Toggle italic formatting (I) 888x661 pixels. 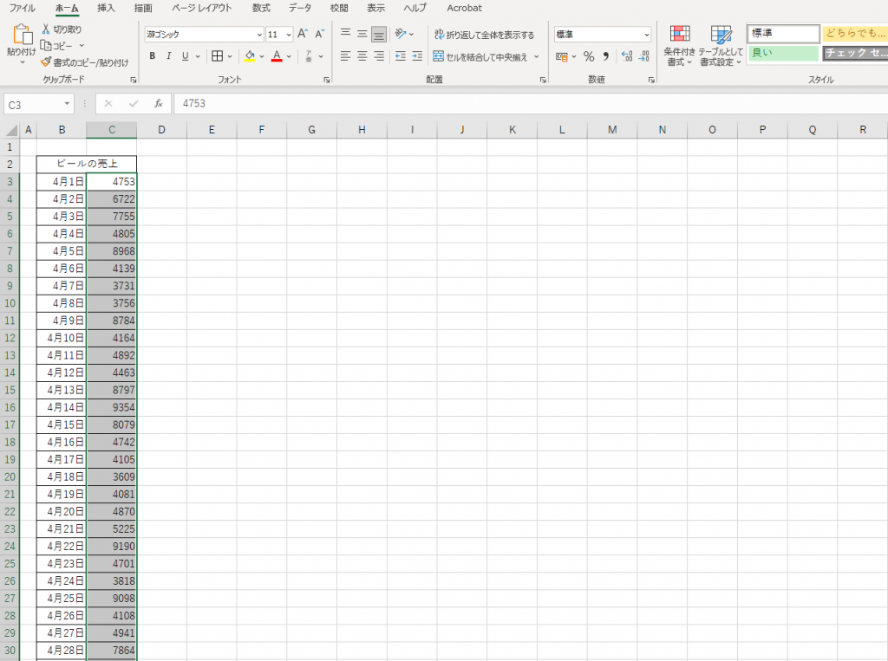[x=168, y=56]
